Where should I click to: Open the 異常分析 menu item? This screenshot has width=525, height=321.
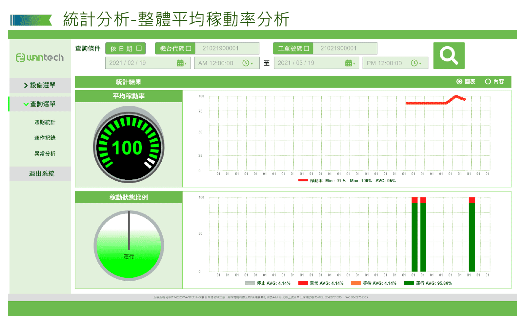pyautogui.click(x=45, y=153)
